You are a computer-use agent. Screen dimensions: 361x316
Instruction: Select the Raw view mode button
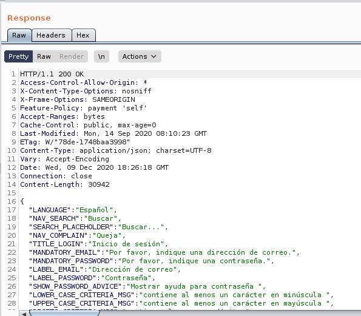44,56
